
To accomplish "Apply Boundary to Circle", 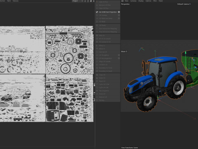I will (108, 68).
